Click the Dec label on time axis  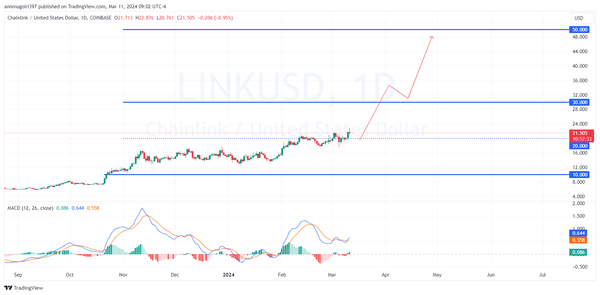click(x=175, y=275)
